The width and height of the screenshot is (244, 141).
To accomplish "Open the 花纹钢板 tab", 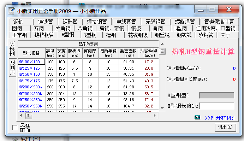I will 138,35.
